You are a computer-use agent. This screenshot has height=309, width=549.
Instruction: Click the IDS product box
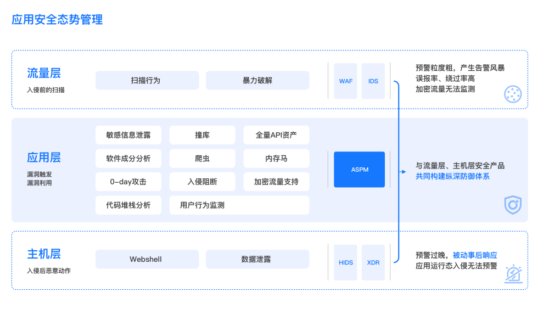[373, 81]
